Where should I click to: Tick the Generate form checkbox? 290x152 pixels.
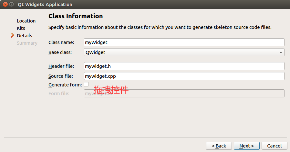coord(86,84)
